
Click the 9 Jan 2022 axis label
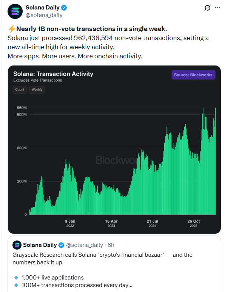click(x=70, y=223)
